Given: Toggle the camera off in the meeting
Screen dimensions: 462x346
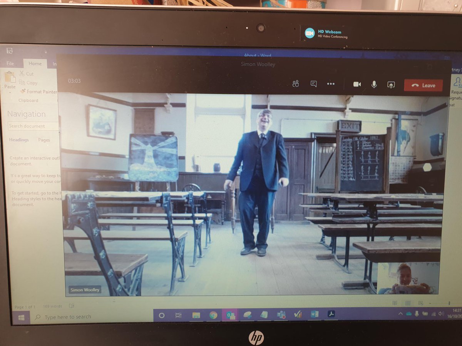Looking at the screenshot, I should pos(357,84).
